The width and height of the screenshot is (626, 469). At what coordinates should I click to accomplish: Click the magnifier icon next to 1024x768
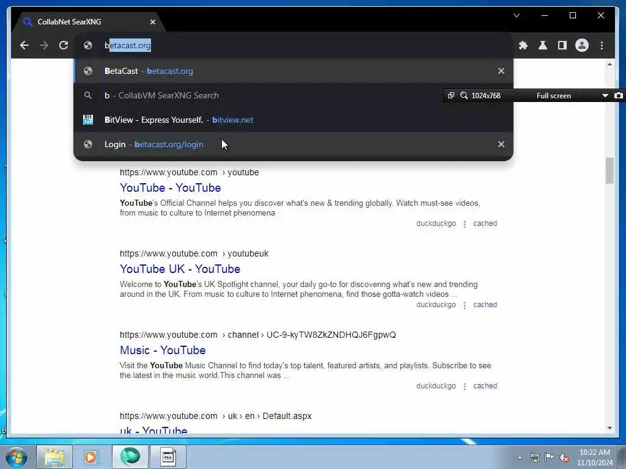(x=463, y=95)
